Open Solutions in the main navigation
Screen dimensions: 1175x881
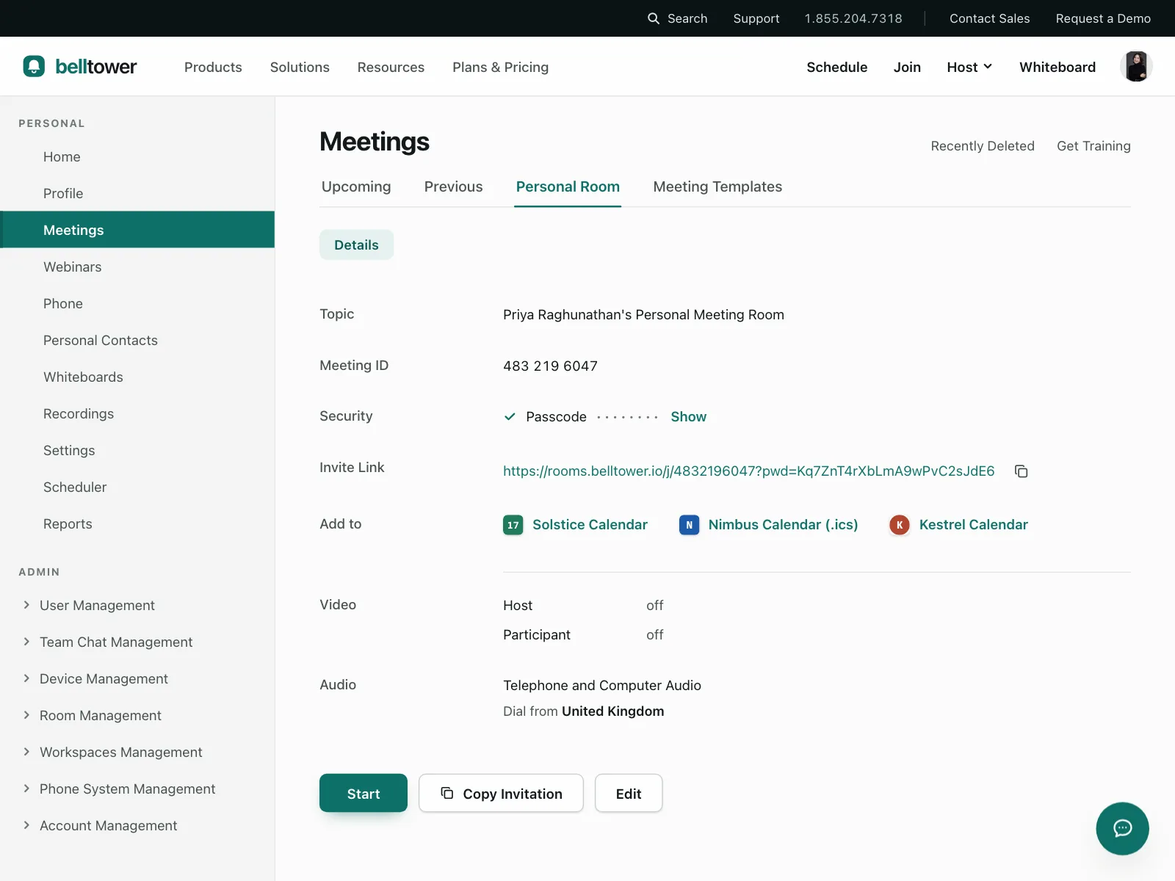point(300,68)
